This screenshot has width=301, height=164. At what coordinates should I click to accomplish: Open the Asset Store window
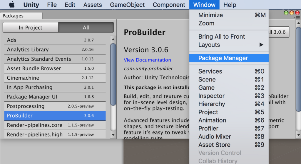[229, 145]
